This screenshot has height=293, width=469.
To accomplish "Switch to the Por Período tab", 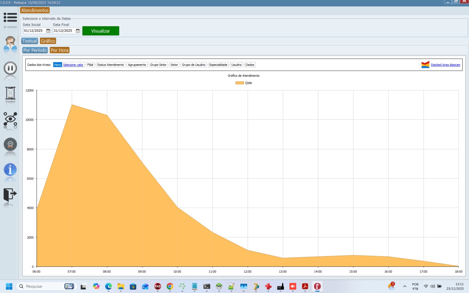I will pyautogui.click(x=35, y=50).
